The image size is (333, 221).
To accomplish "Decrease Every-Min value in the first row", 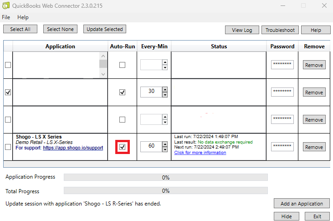I will click(165, 67).
